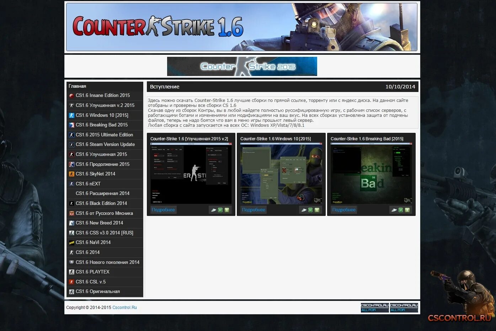Open the Breaking Bad screenshot thumbnail
Screen dimensions: 496x331
pos(372,174)
